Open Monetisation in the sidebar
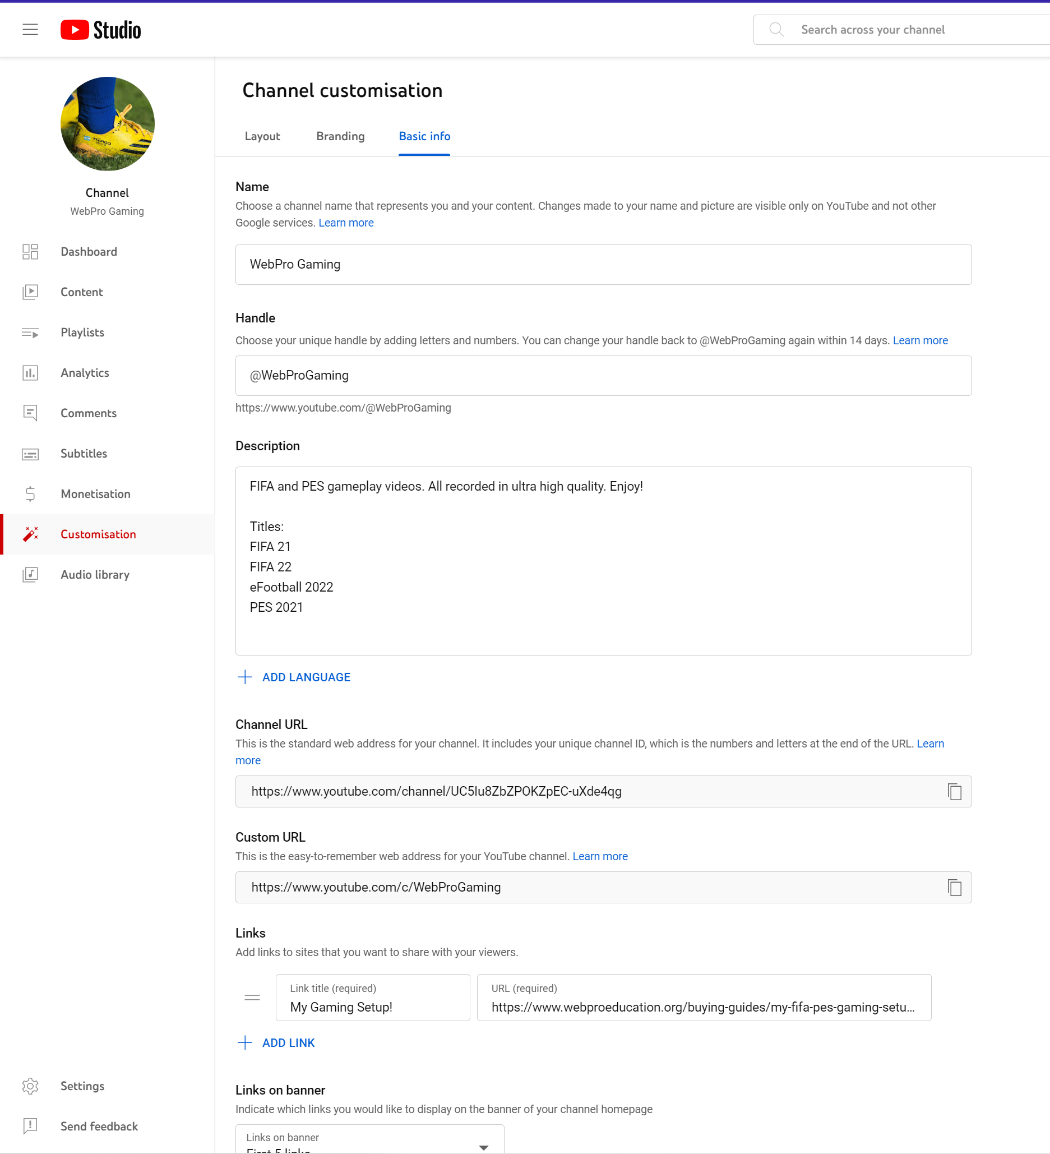Viewport: 1050px width, 1154px height. tap(108, 494)
